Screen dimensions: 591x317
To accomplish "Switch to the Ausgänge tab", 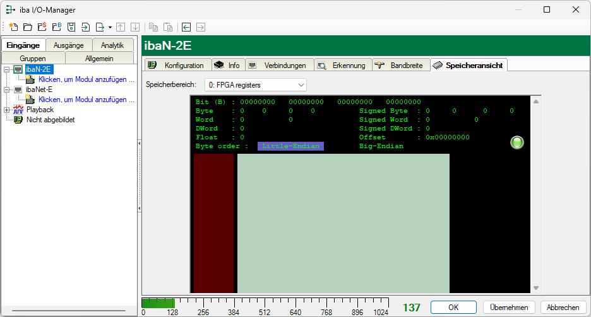I will 69,45.
